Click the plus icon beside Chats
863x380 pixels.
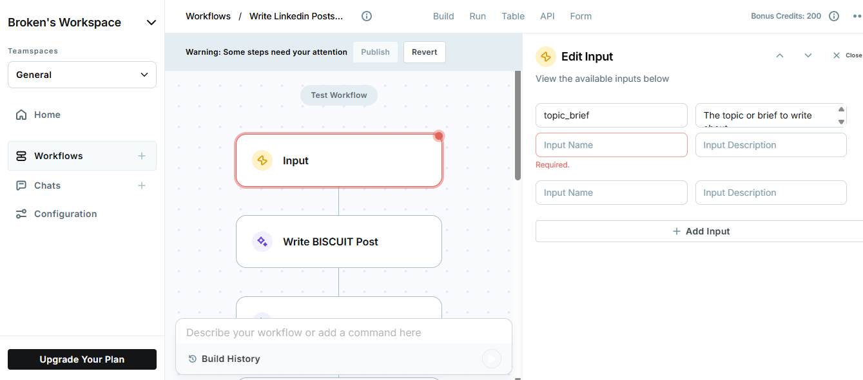click(x=142, y=185)
